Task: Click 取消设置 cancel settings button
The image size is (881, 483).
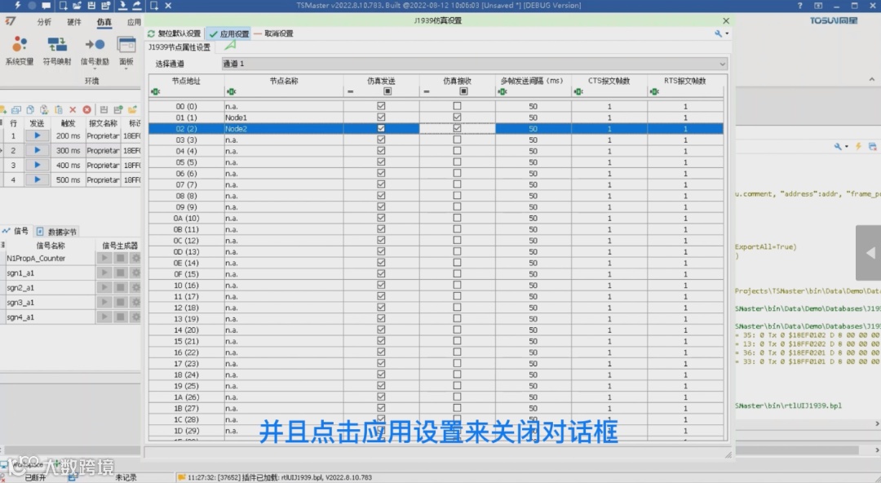Action: point(273,33)
